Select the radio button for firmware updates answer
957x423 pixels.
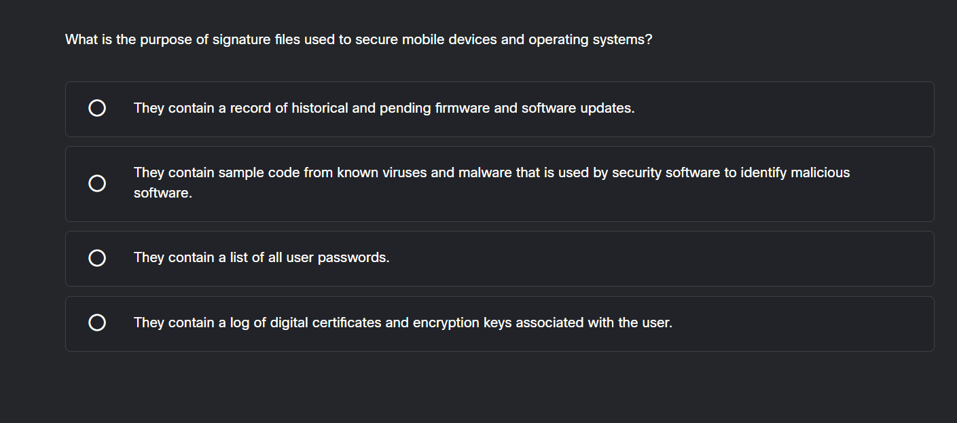[x=97, y=109]
